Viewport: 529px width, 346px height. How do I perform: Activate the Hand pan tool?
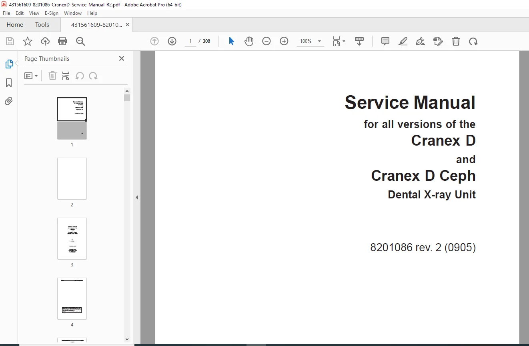coord(249,41)
